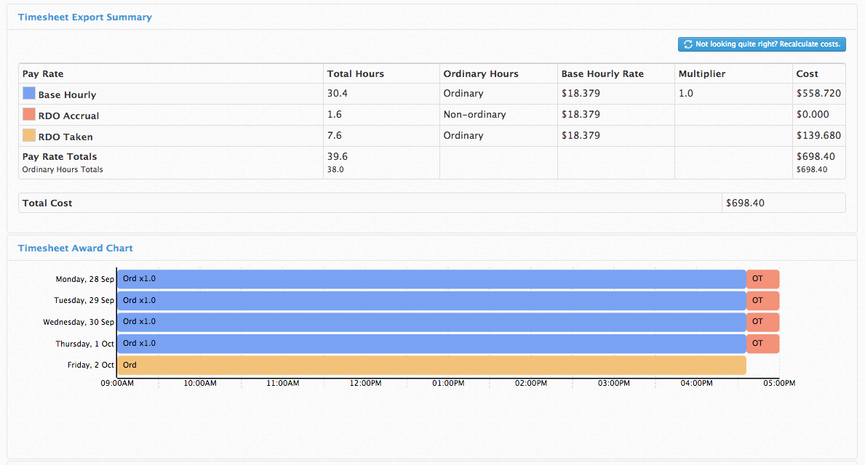Click Friday 2 Oct RDO Taken bar
The height and width of the screenshot is (465, 865).
(x=431, y=365)
